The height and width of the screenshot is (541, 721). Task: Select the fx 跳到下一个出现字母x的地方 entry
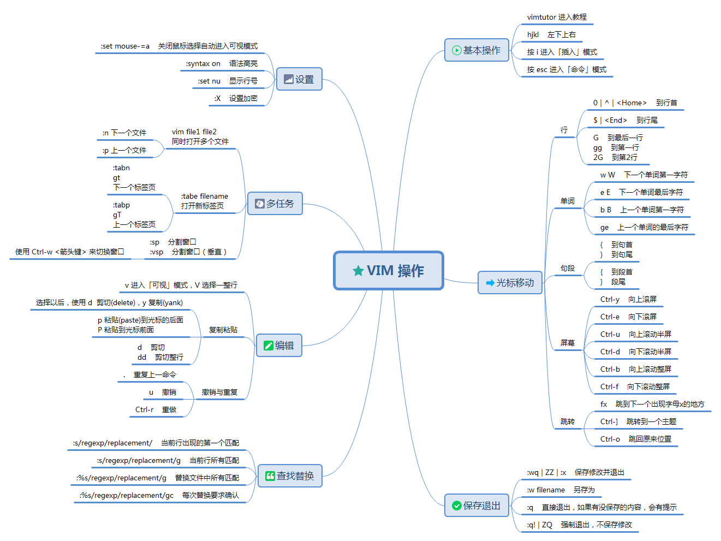(x=652, y=404)
